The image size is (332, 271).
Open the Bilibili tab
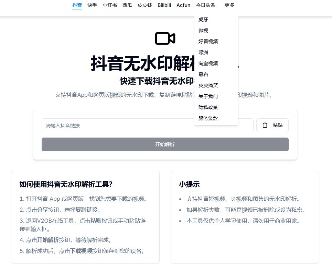(x=164, y=5)
